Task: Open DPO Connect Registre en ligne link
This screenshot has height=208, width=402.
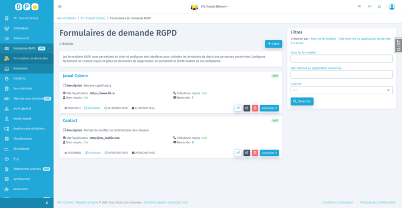Action: (x=77, y=203)
